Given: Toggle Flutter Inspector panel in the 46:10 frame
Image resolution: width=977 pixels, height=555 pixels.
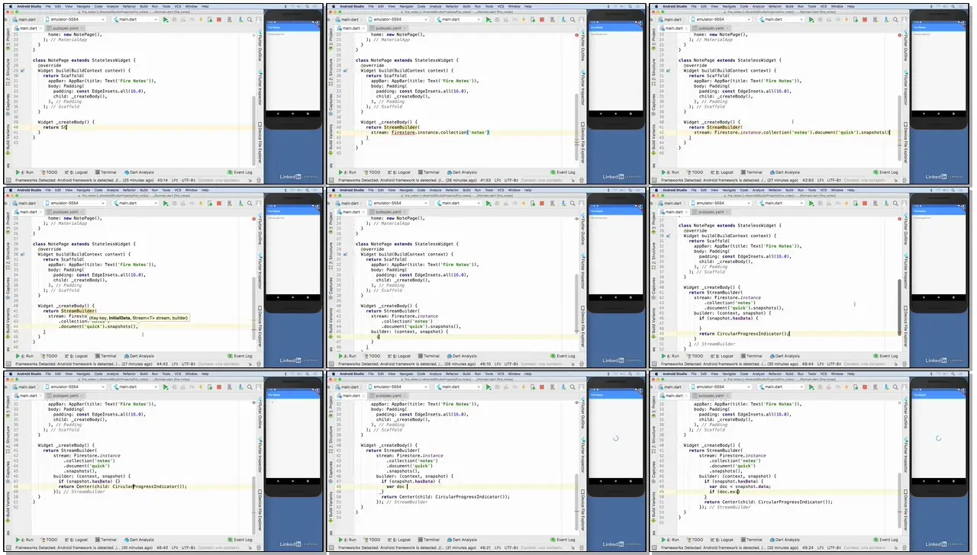Looking at the screenshot, I should (582, 273).
